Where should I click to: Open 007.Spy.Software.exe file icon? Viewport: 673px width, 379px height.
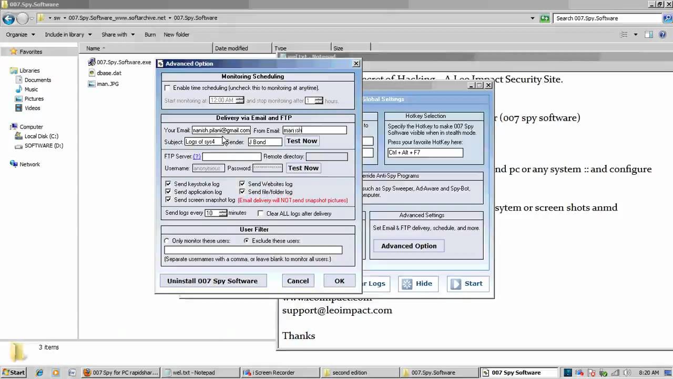click(91, 62)
